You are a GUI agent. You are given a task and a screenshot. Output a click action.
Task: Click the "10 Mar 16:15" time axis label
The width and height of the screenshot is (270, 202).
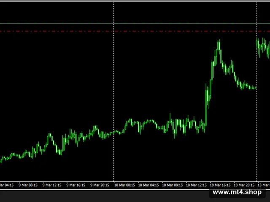220,185
